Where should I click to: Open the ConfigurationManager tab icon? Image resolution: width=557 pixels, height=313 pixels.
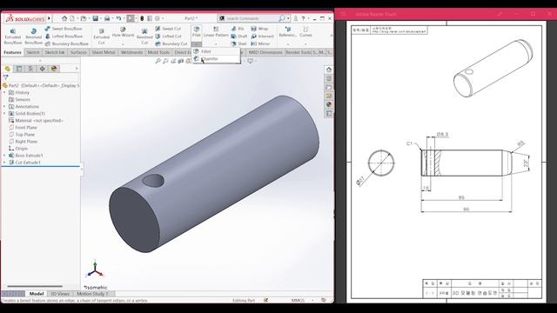click(30, 69)
